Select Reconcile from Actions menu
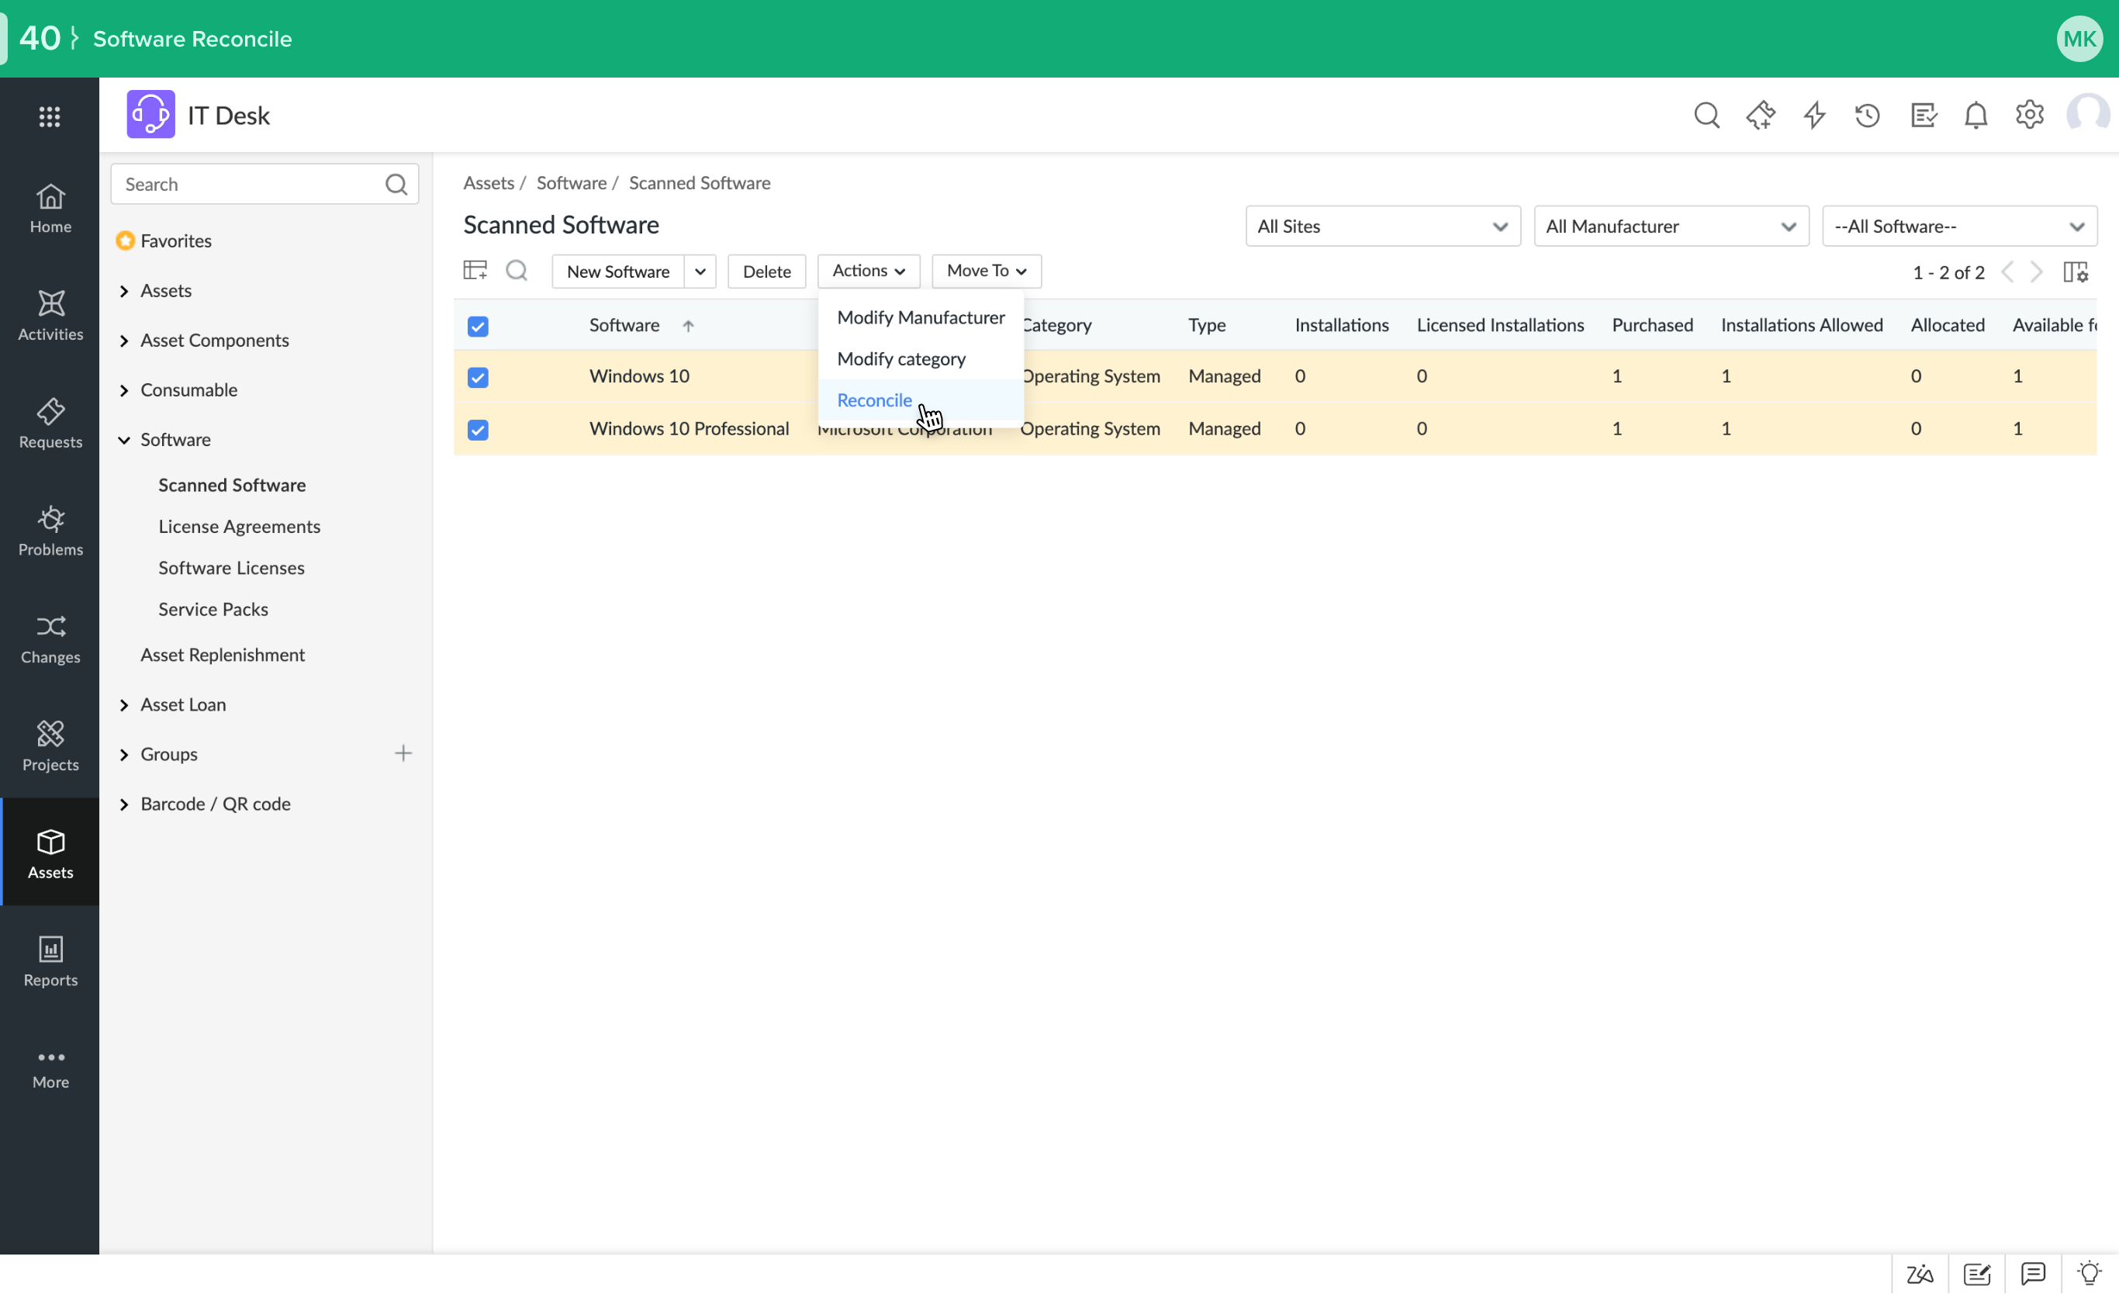Image resolution: width=2119 pixels, height=1294 pixels. coord(920,400)
